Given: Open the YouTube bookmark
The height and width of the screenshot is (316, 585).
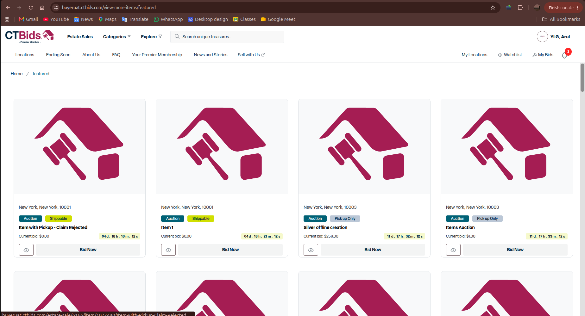Looking at the screenshot, I should point(56,19).
